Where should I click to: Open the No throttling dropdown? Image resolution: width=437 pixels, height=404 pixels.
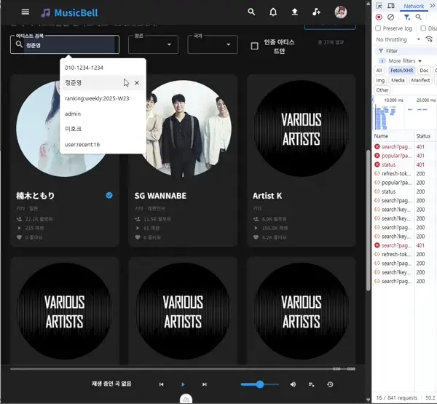click(399, 39)
